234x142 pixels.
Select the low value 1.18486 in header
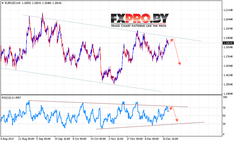pos(47,3)
